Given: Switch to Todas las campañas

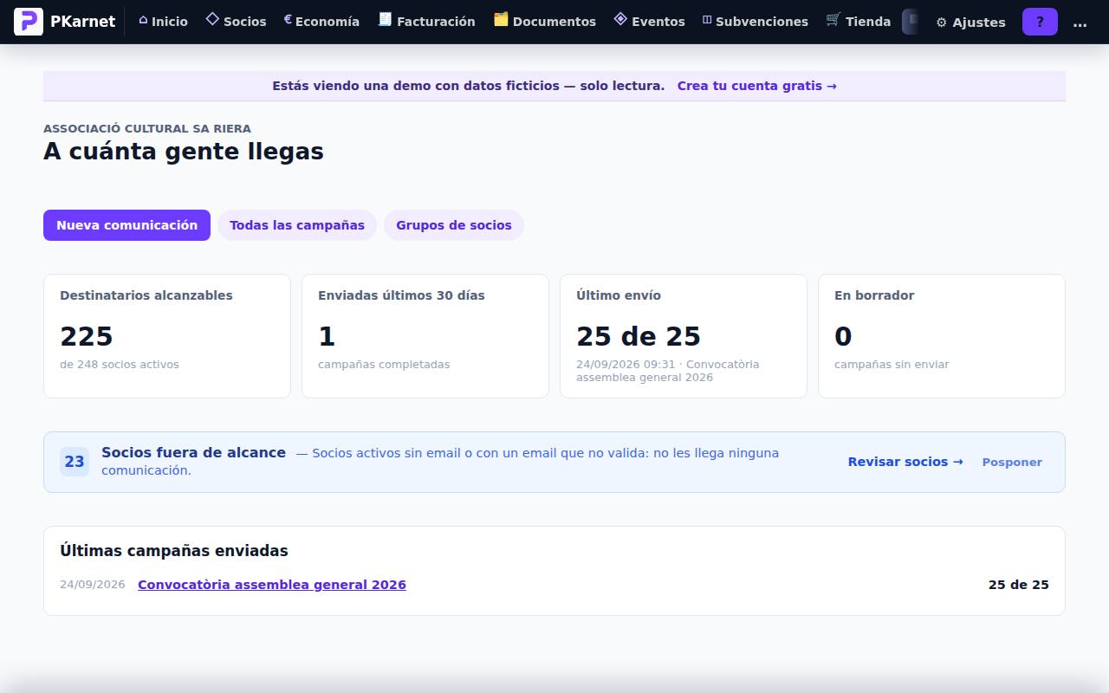Looking at the screenshot, I should click(x=297, y=225).
